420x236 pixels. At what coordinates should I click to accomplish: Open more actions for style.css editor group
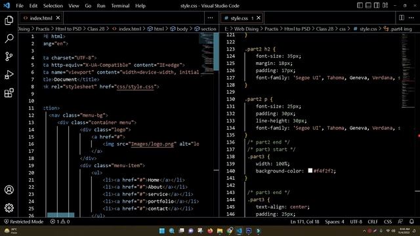pos(411,18)
